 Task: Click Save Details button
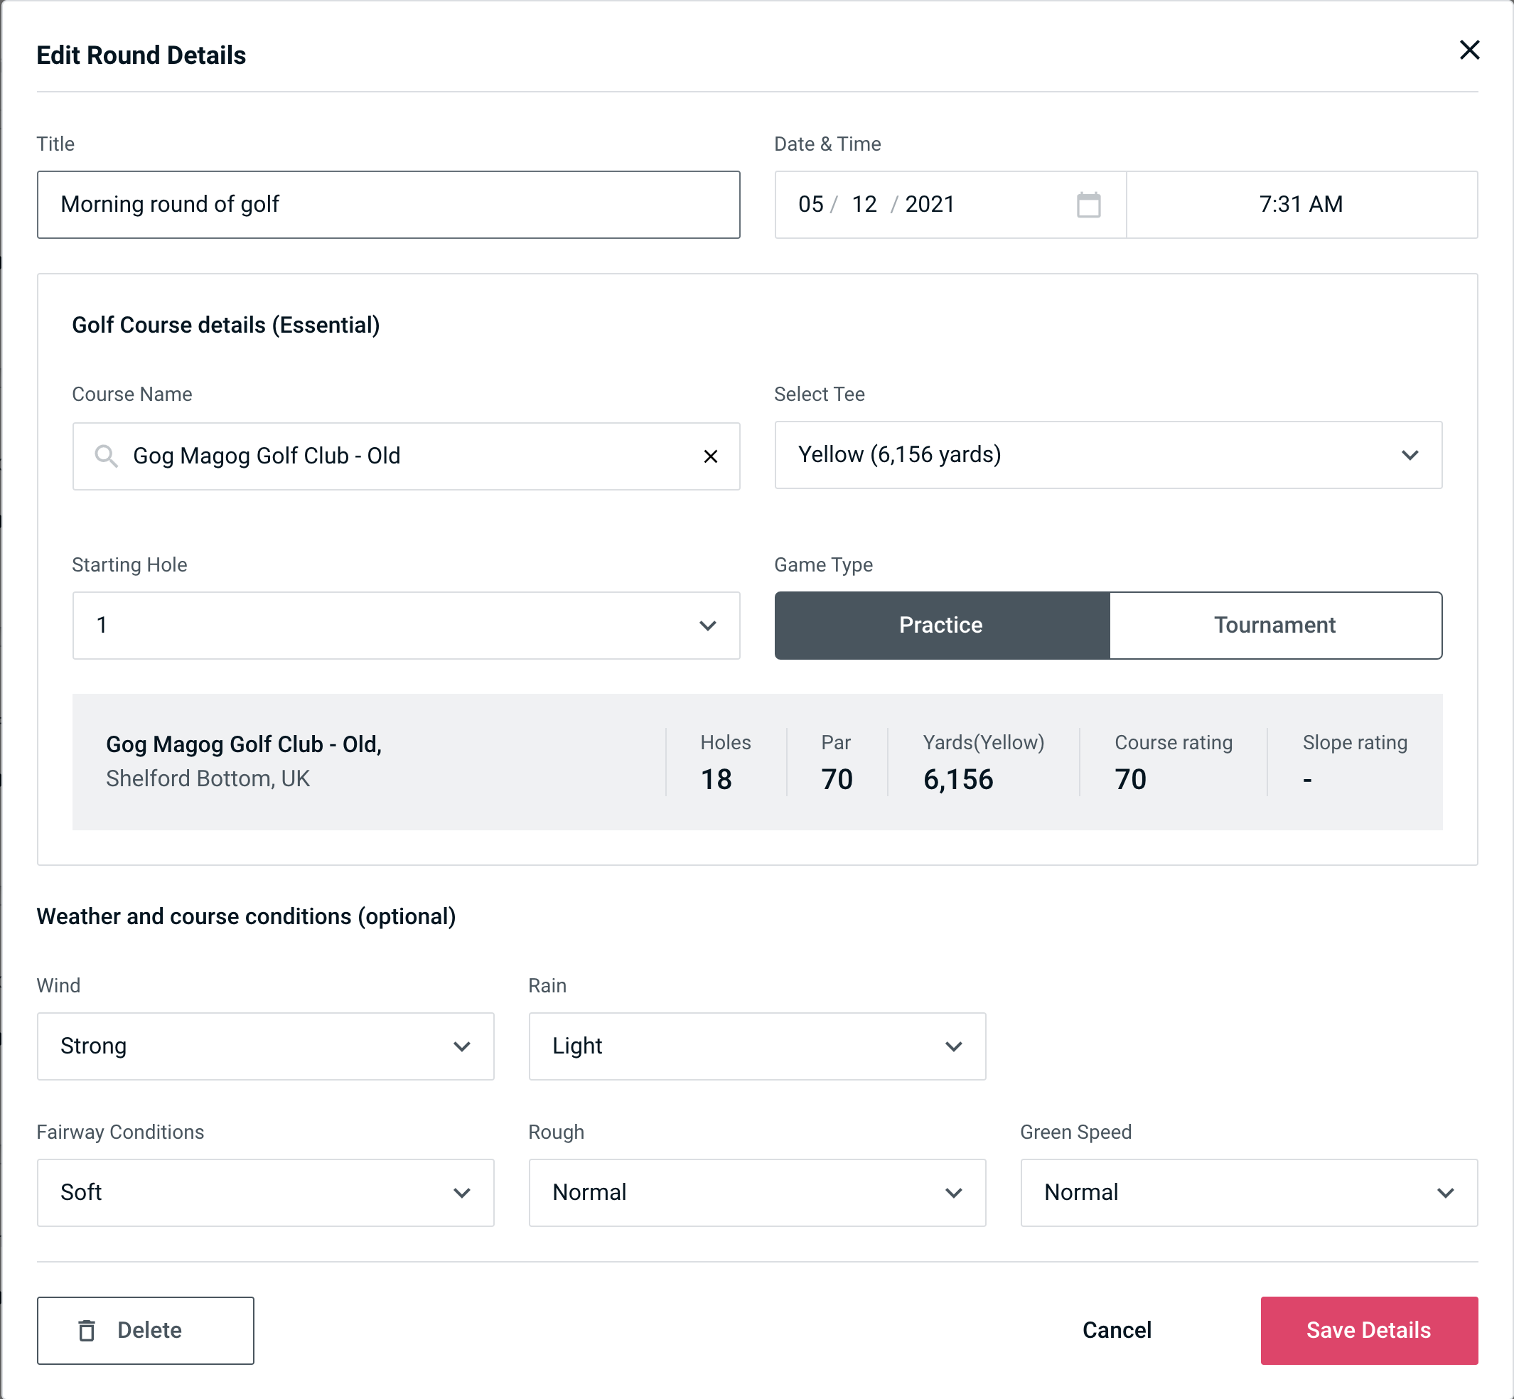[1368, 1329]
